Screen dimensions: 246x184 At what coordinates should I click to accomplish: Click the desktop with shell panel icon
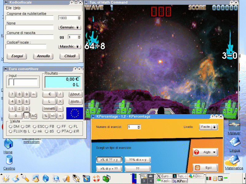[36, 178]
